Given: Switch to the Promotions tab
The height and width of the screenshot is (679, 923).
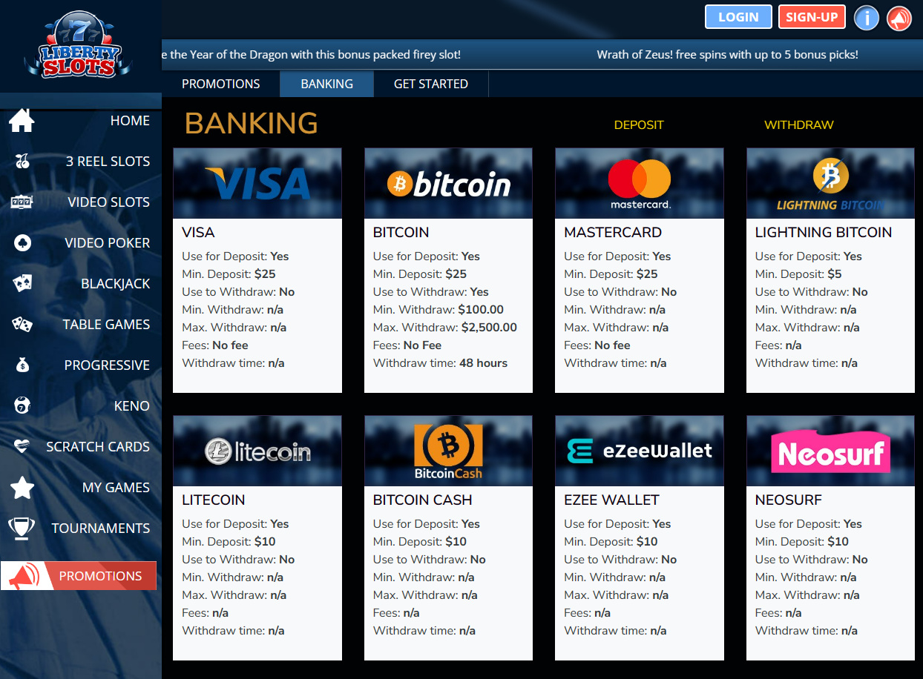Looking at the screenshot, I should coord(220,84).
